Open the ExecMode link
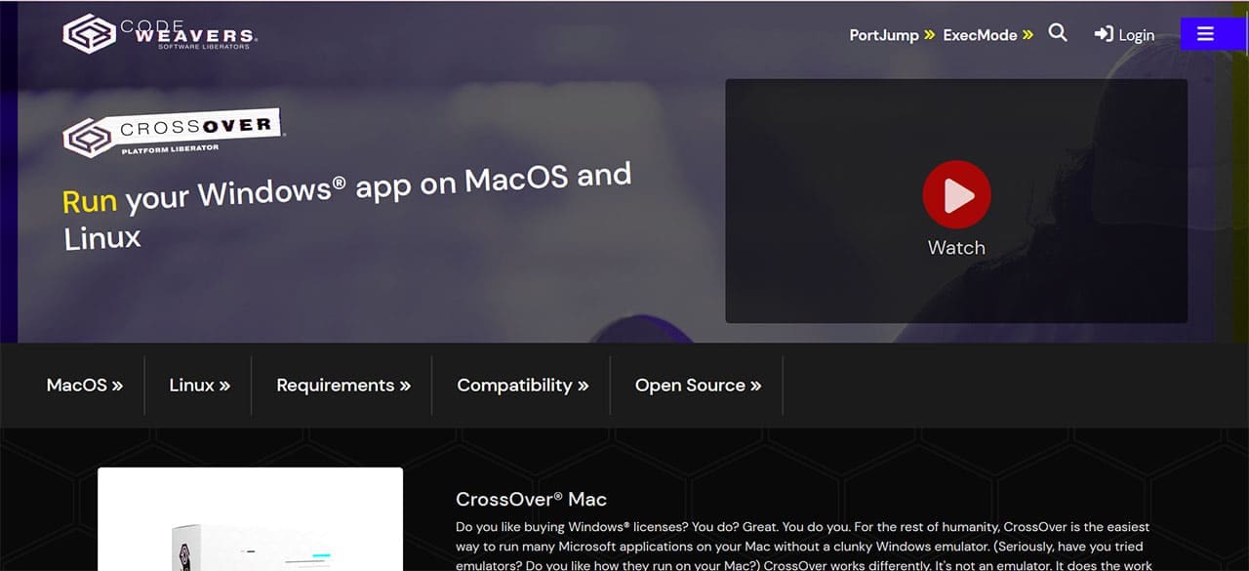 pyautogui.click(x=987, y=35)
